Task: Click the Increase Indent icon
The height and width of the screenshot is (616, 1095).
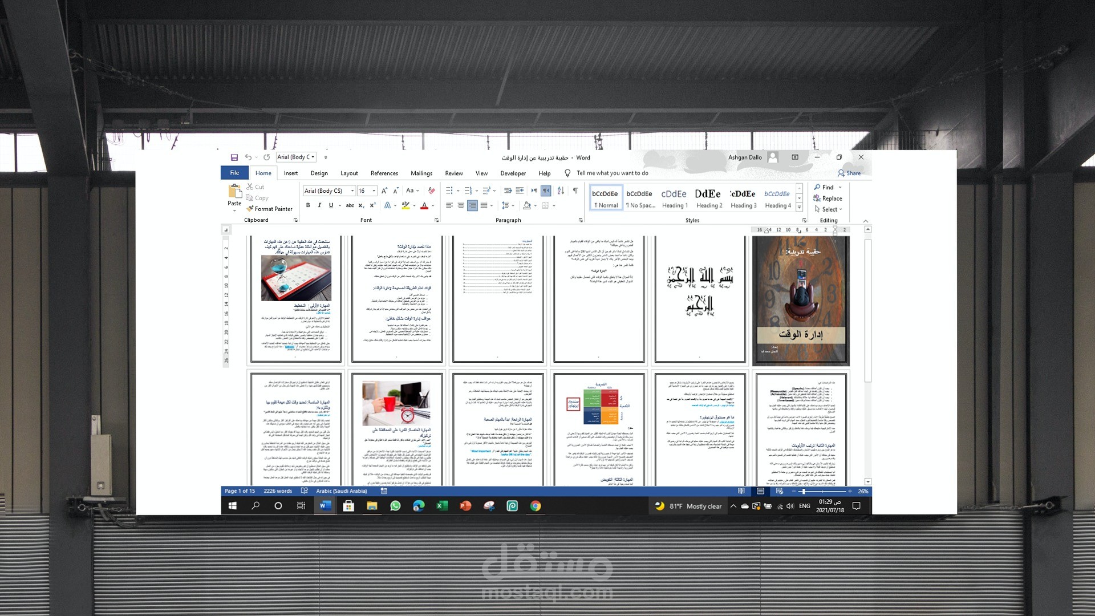Action: (x=520, y=191)
